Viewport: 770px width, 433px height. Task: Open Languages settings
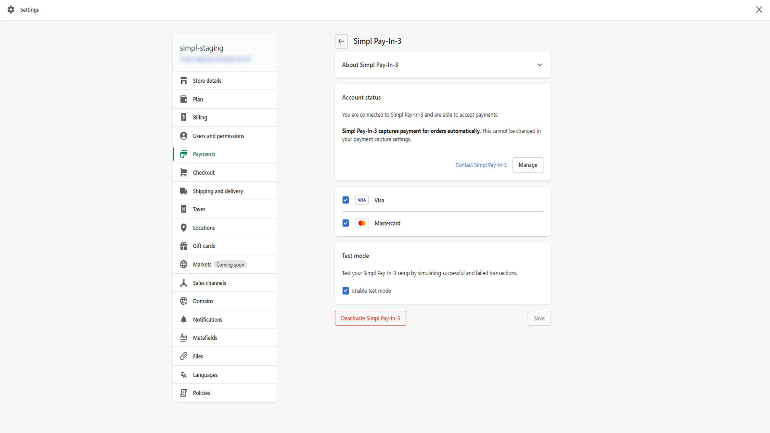click(225, 375)
